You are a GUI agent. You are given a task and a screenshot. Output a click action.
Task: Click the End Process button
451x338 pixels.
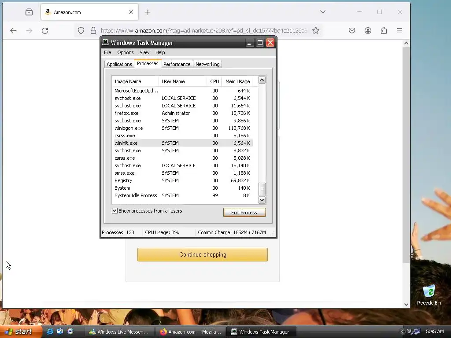[x=244, y=213]
